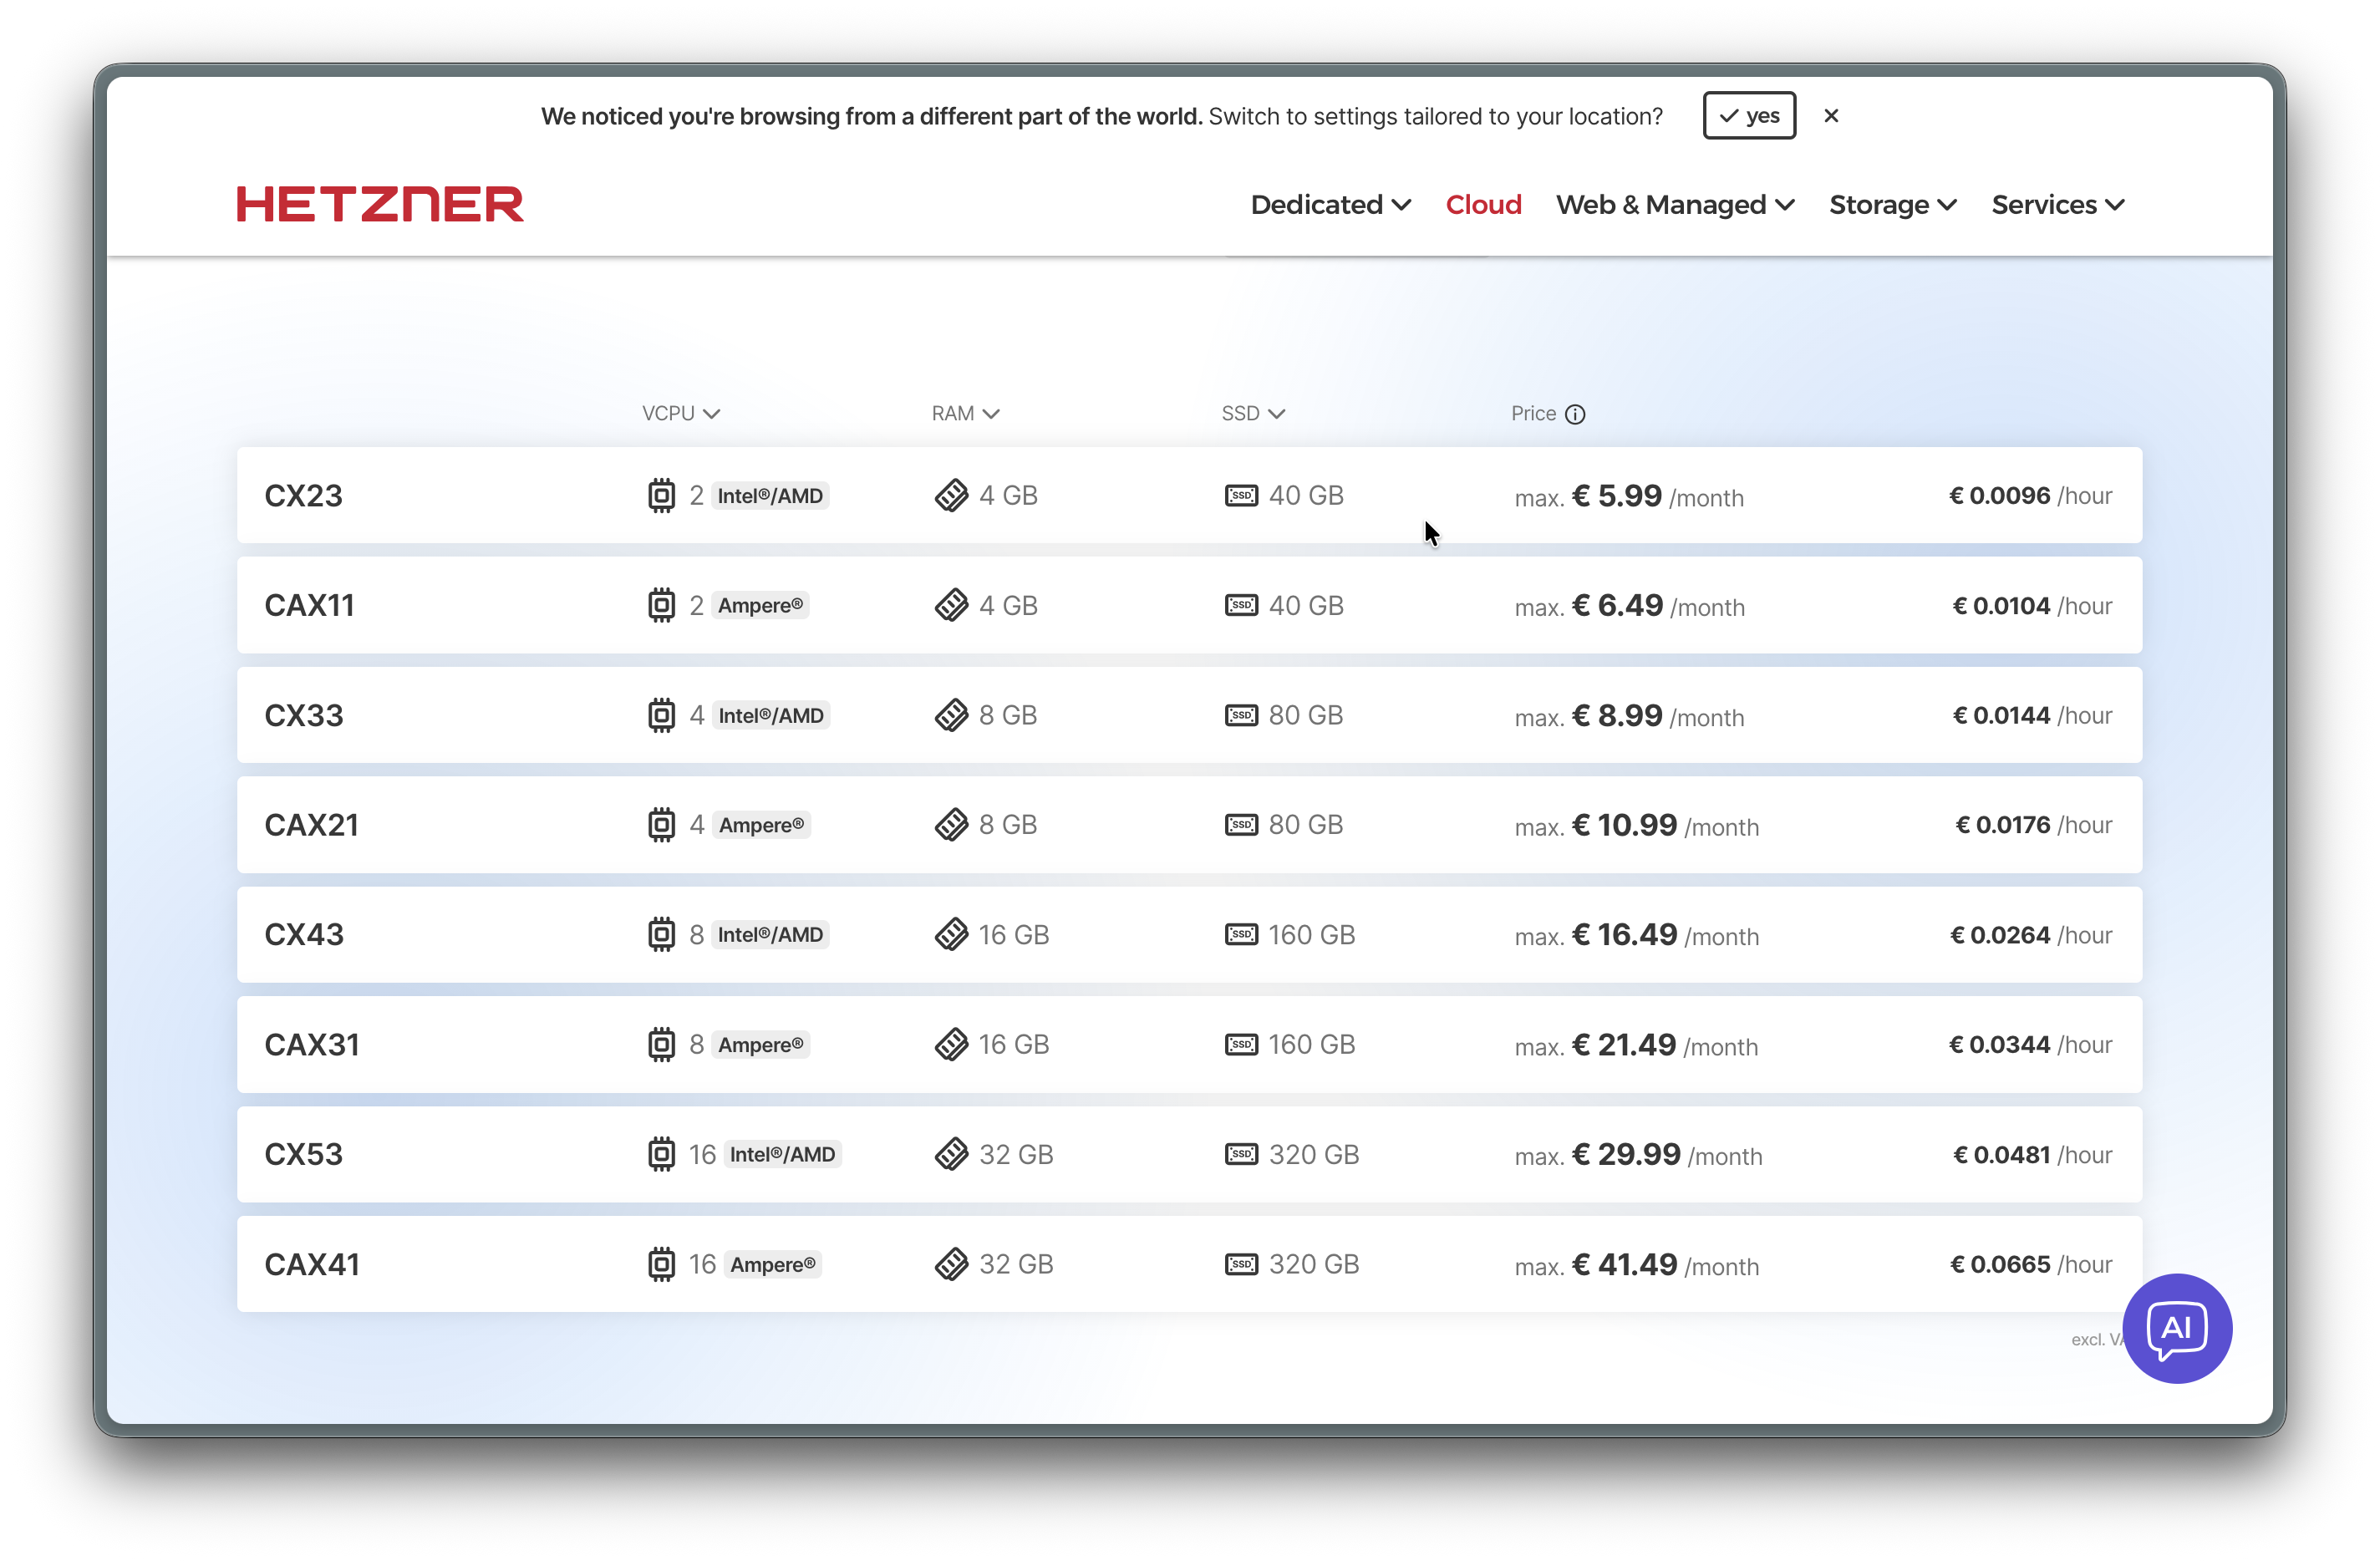Dismiss the location notice with the X

pyautogui.click(x=1830, y=116)
